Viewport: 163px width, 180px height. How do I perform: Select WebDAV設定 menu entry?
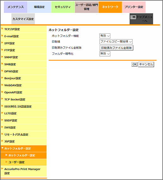[x=24, y=85]
